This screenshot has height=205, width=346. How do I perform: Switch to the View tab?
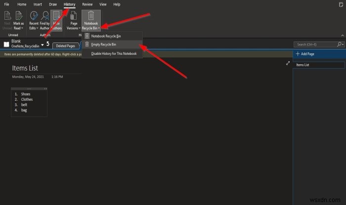coord(103,4)
